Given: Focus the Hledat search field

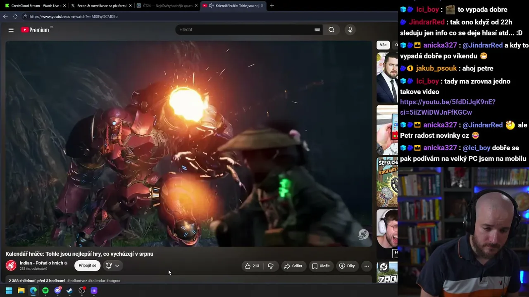Looking at the screenshot, I should 246,30.
